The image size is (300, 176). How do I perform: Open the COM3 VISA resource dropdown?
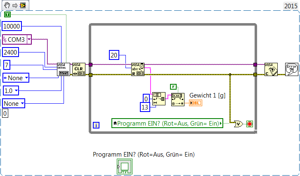(29, 39)
